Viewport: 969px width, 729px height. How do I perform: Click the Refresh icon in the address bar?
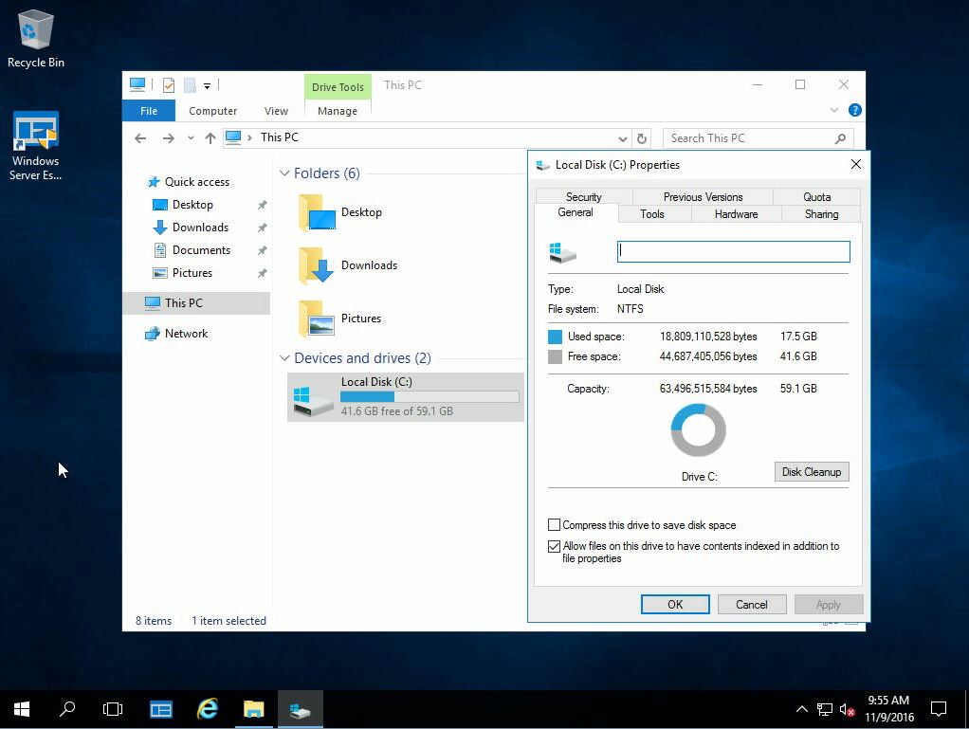[x=642, y=138]
